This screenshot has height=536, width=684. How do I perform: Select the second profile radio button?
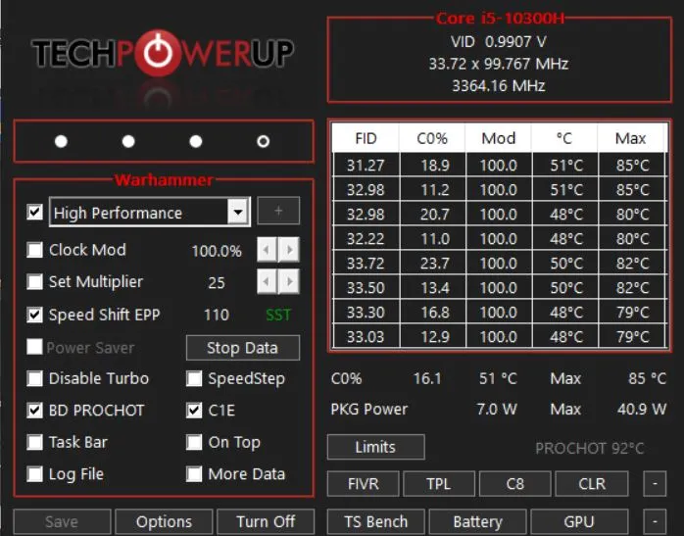tap(128, 141)
